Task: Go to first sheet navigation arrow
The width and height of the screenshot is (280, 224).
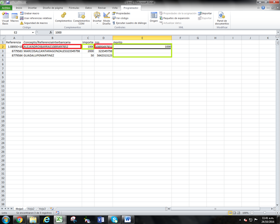Action: pos(2,209)
